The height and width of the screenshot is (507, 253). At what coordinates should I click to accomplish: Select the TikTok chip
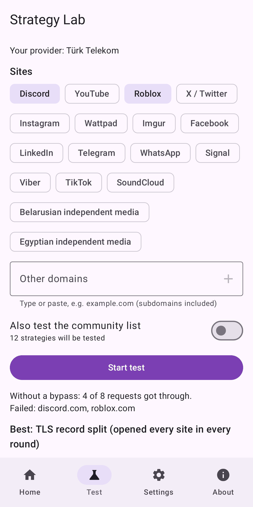[x=79, y=182]
